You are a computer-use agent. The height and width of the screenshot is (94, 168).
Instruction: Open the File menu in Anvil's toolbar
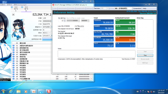point(55,8)
